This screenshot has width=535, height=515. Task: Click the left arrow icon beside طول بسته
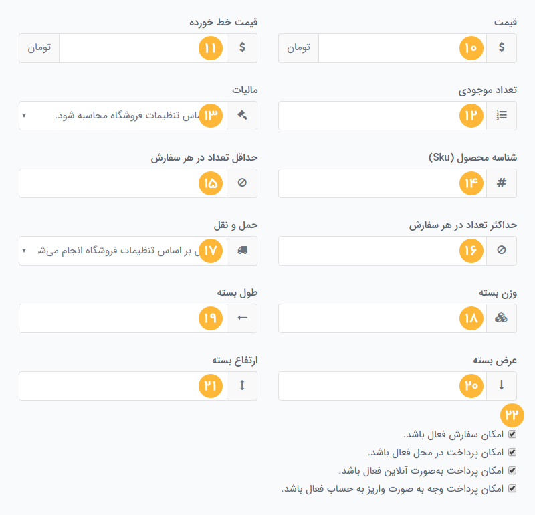click(x=242, y=318)
